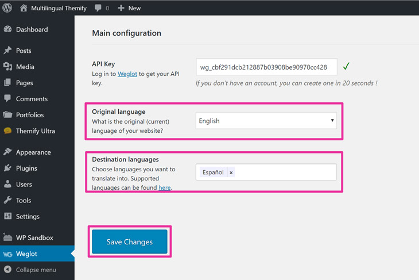Viewport: 419px width, 280px height.
Task: Click Multilingual Themify site name
Action: 59,8
